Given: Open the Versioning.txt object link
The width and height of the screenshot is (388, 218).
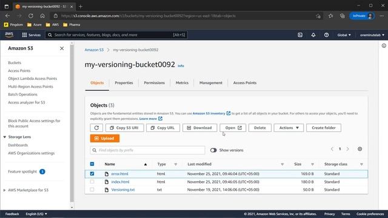Looking at the screenshot, I should [123, 190].
